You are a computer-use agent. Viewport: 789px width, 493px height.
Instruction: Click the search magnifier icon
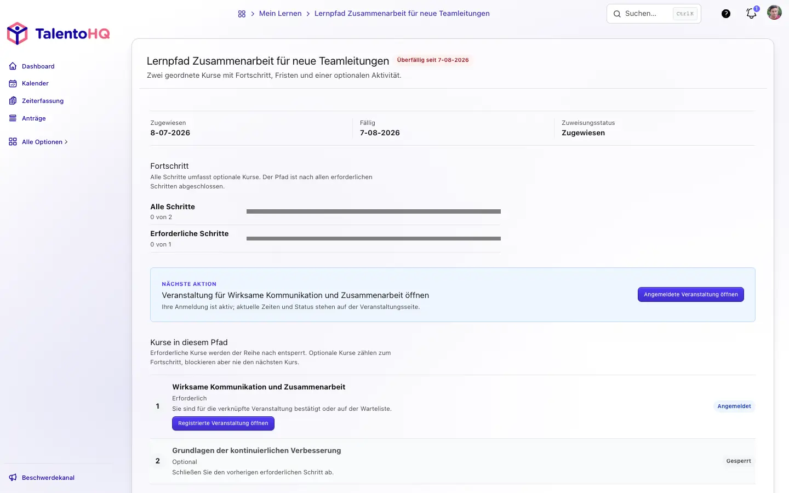(617, 14)
